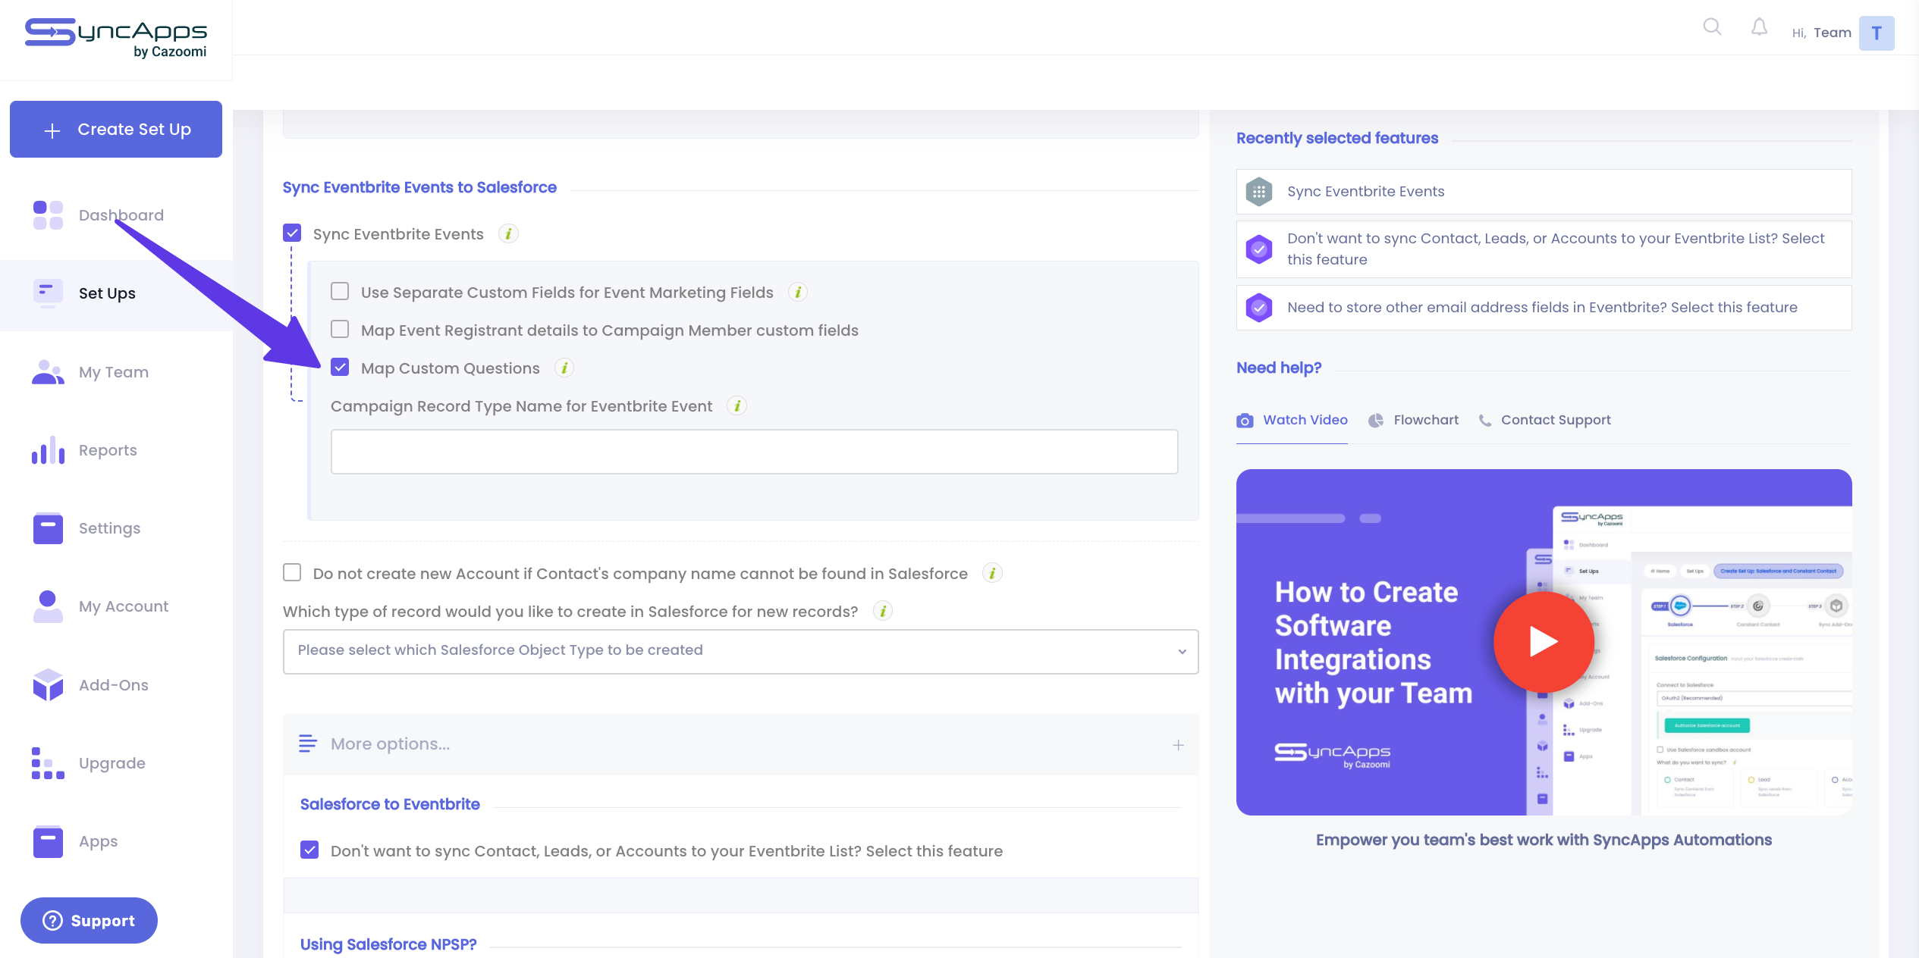Select recent feature Need to store other email
The image size is (1919, 958).
(x=1544, y=308)
